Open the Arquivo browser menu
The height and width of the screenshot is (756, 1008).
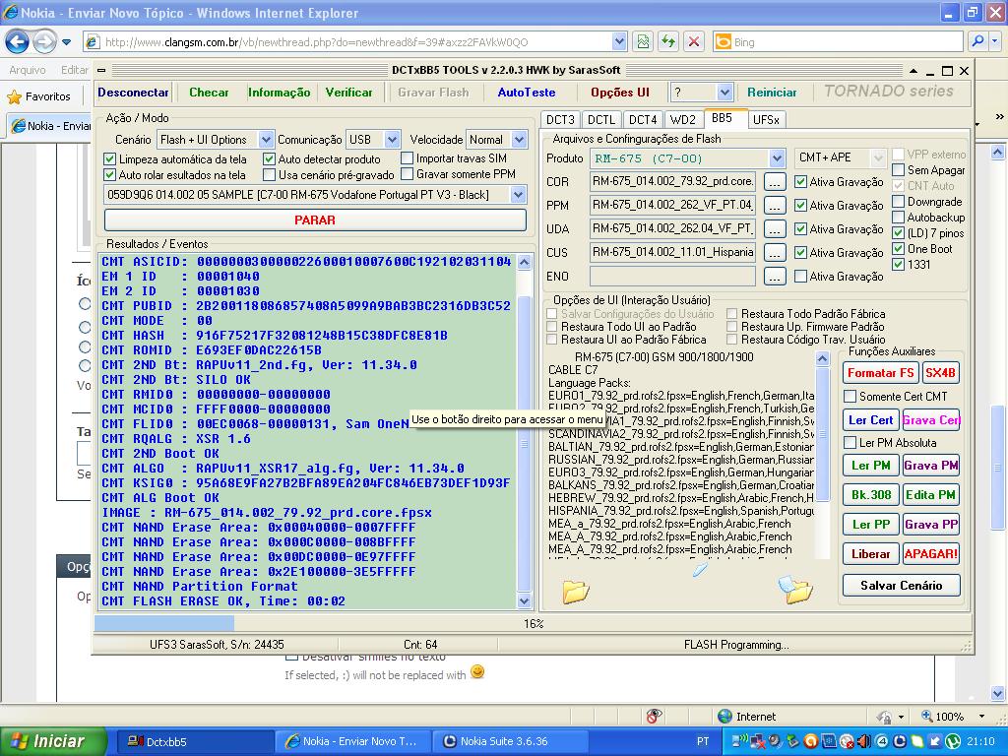[28, 70]
